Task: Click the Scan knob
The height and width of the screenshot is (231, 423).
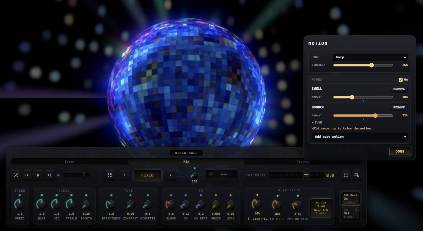Action: [231, 204]
